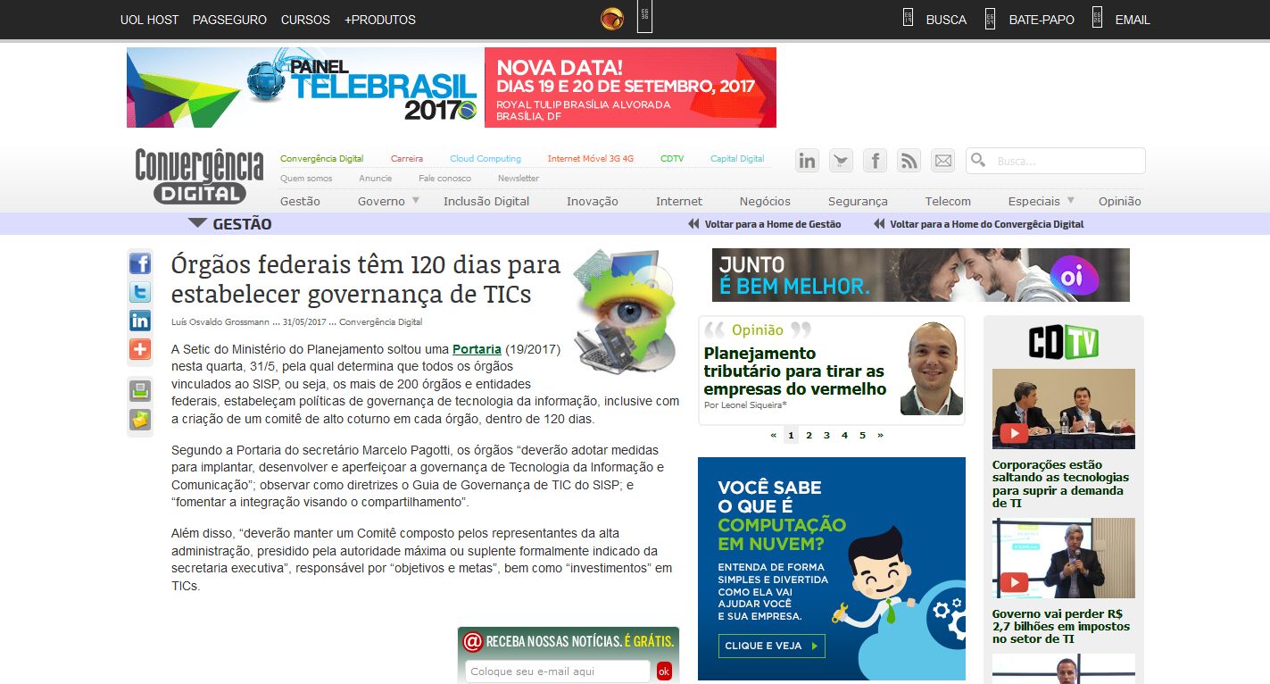The width and height of the screenshot is (1270, 684).
Task: Click Voltar para a Home de Gestão
Action: [x=773, y=224]
